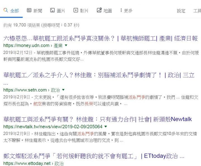The width and height of the screenshot is (201, 166).
Task: Click the 2019年2月9日 date in setn snippet
Action: (17, 97)
